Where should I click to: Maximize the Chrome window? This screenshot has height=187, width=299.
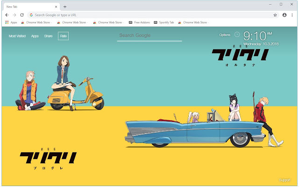pos(281,4)
